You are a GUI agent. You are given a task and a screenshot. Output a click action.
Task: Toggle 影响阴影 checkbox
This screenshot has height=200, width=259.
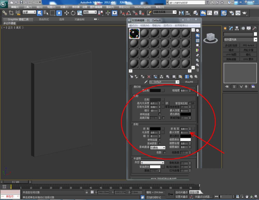coord(160,143)
